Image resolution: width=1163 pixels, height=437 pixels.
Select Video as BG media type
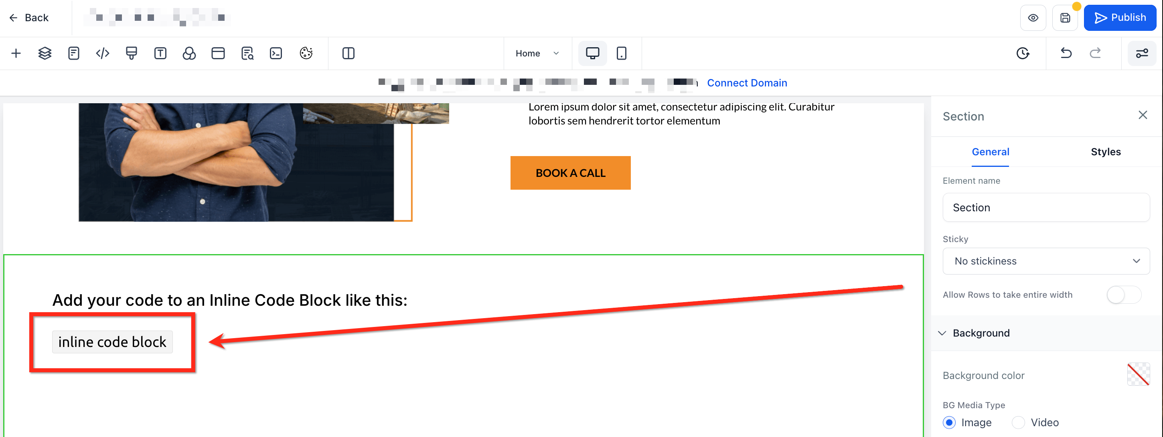1018,423
